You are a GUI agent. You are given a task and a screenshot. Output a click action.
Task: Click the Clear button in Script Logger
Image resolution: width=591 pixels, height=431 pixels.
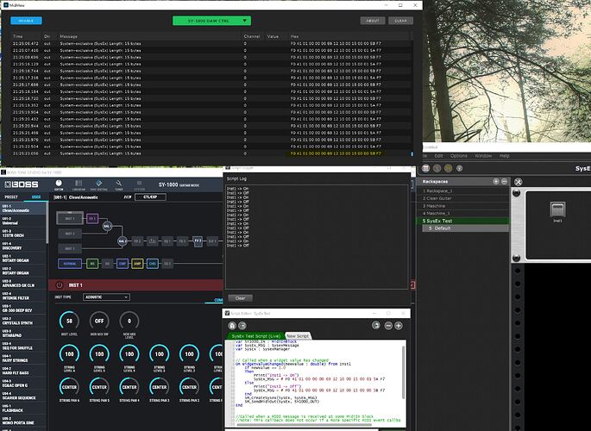coord(240,297)
